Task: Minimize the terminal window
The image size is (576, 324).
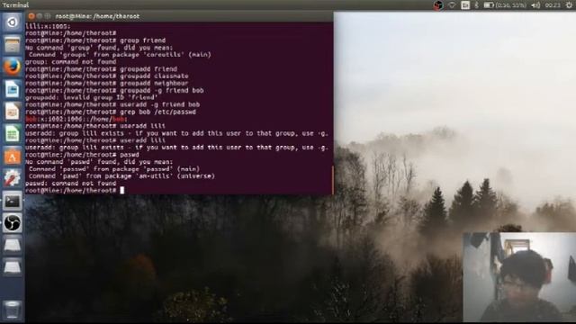Action: click(x=40, y=16)
